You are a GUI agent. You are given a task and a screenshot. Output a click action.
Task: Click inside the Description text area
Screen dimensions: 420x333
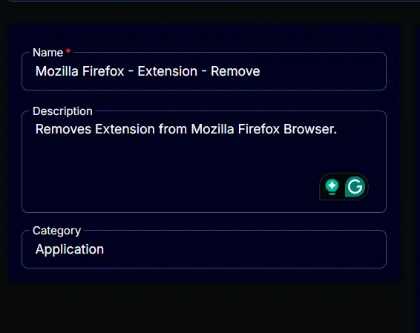coord(204,162)
